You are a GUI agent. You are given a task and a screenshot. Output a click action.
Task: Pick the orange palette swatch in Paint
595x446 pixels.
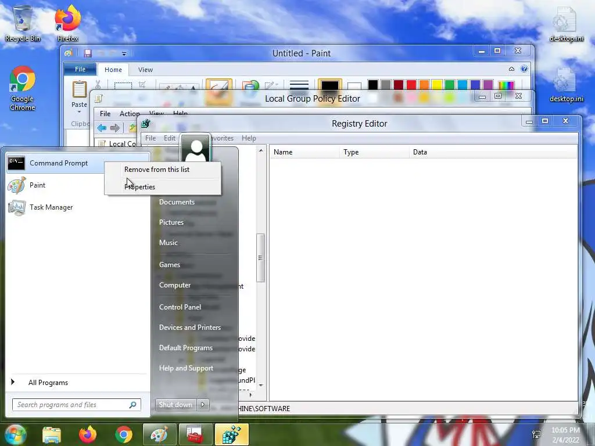coord(424,85)
